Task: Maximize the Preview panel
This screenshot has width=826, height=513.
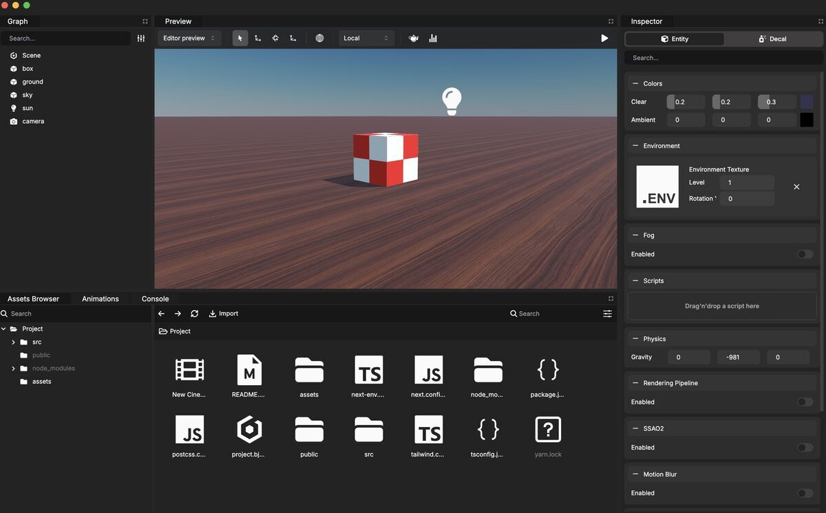Action: coord(611,21)
